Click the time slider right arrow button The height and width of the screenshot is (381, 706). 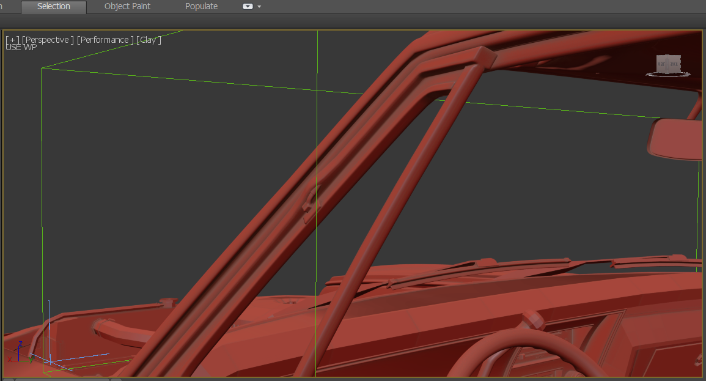point(116,379)
